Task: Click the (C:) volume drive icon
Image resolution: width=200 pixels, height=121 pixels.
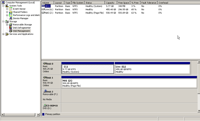Action: 43,6
